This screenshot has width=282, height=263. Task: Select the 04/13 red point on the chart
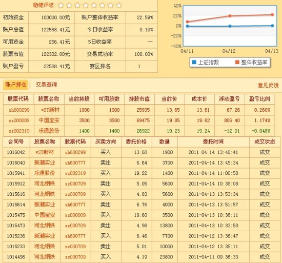272,14
